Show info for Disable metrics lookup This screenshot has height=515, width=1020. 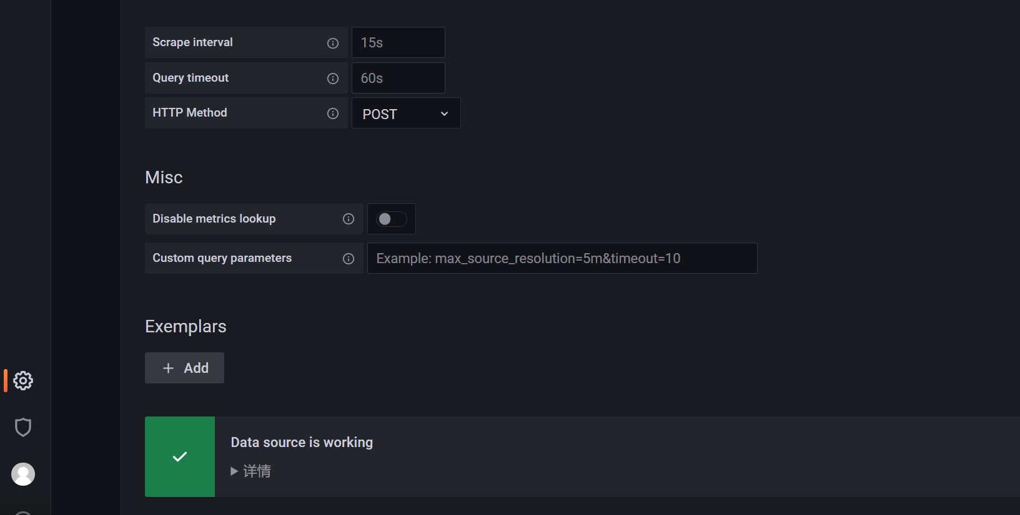click(349, 219)
